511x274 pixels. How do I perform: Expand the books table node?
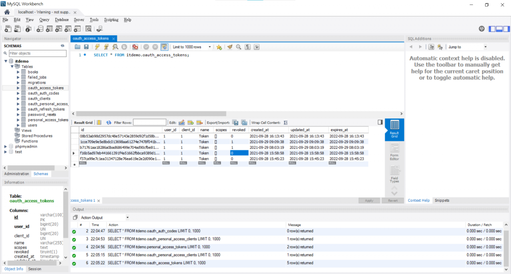coord(18,72)
